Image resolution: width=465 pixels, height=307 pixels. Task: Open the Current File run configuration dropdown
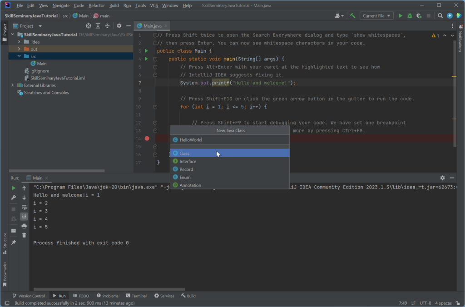[376, 16]
